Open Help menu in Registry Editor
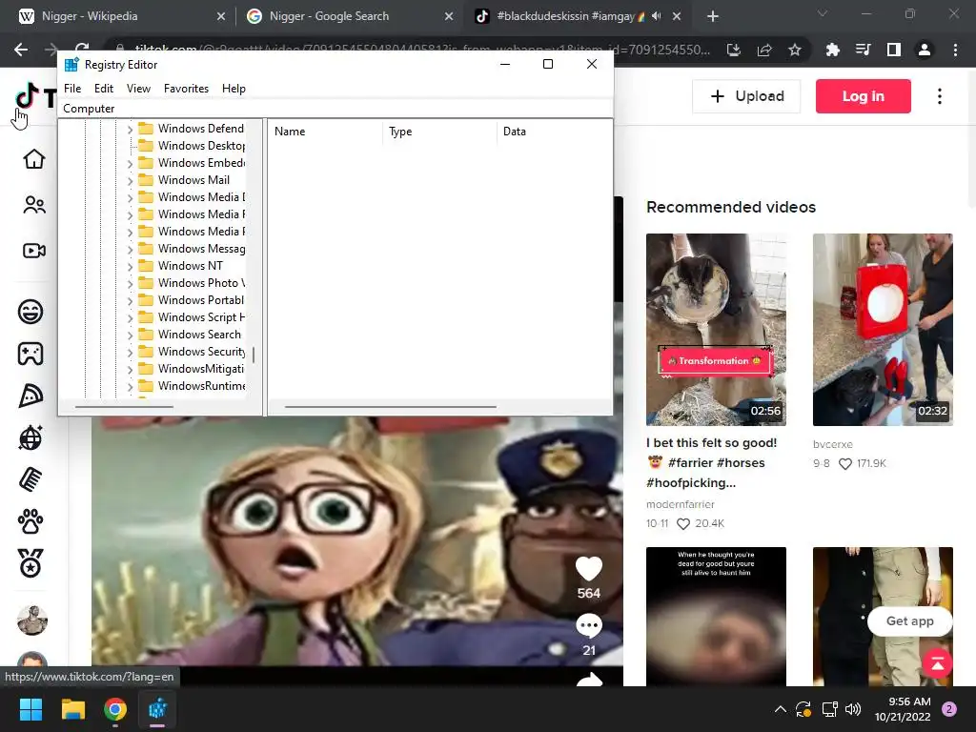Image resolution: width=976 pixels, height=732 pixels. [234, 89]
